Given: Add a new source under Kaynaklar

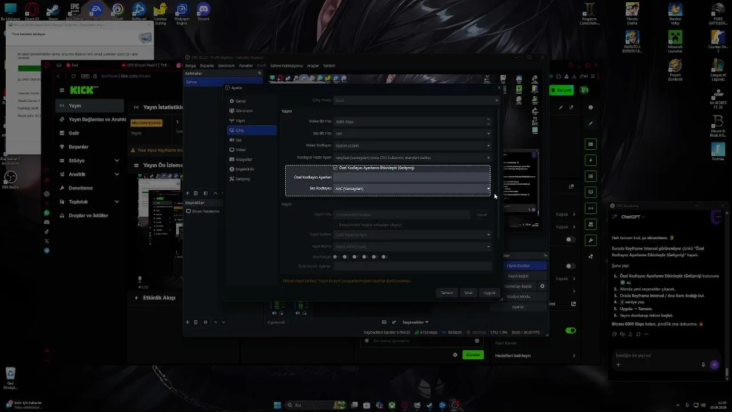Looking at the screenshot, I should click(187, 322).
